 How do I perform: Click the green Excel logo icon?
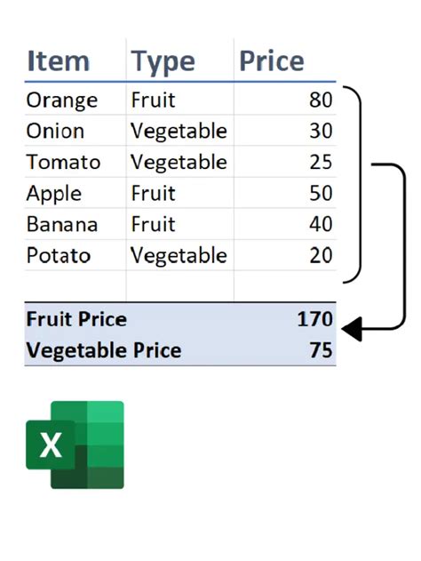pyautogui.click(x=75, y=445)
